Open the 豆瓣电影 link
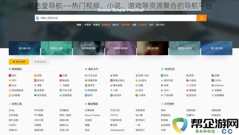239x135 pixels. 191,110
